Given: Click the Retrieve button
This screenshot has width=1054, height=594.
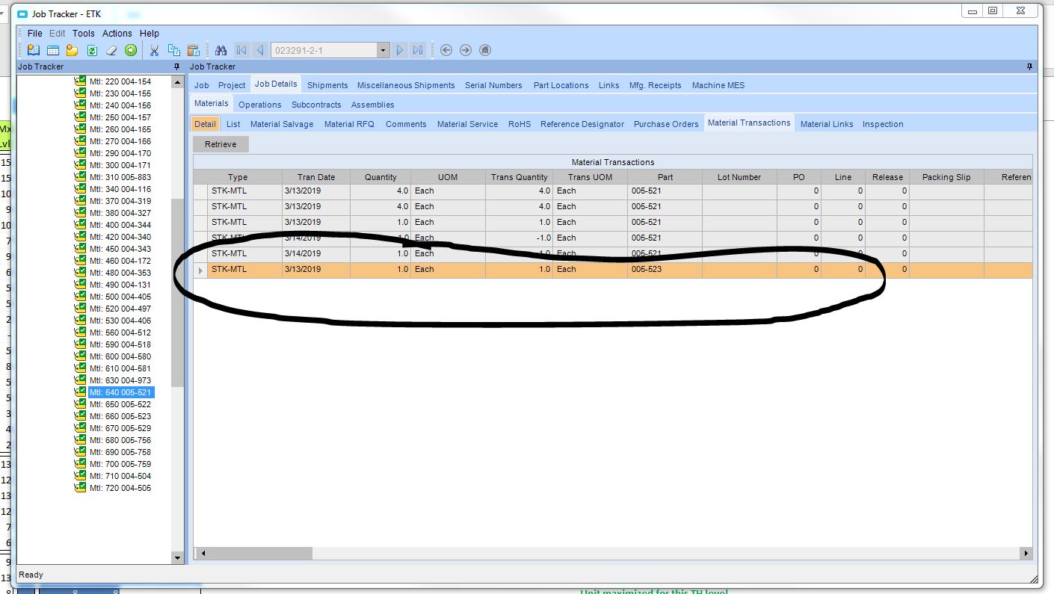Looking at the screenshot, I should [x=221, y=144].
